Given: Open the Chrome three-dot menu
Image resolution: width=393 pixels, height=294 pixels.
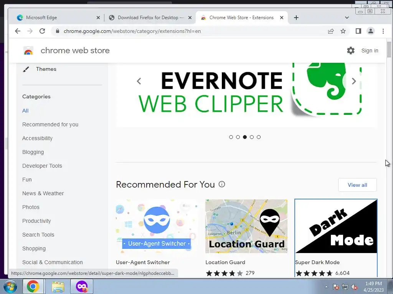Looking at the screenshot, I should click(383, 31).
